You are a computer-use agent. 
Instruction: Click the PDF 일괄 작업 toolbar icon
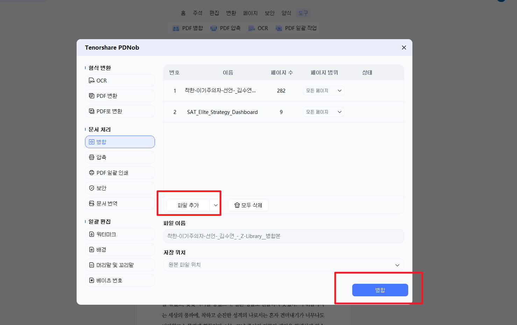click(279, 28)
